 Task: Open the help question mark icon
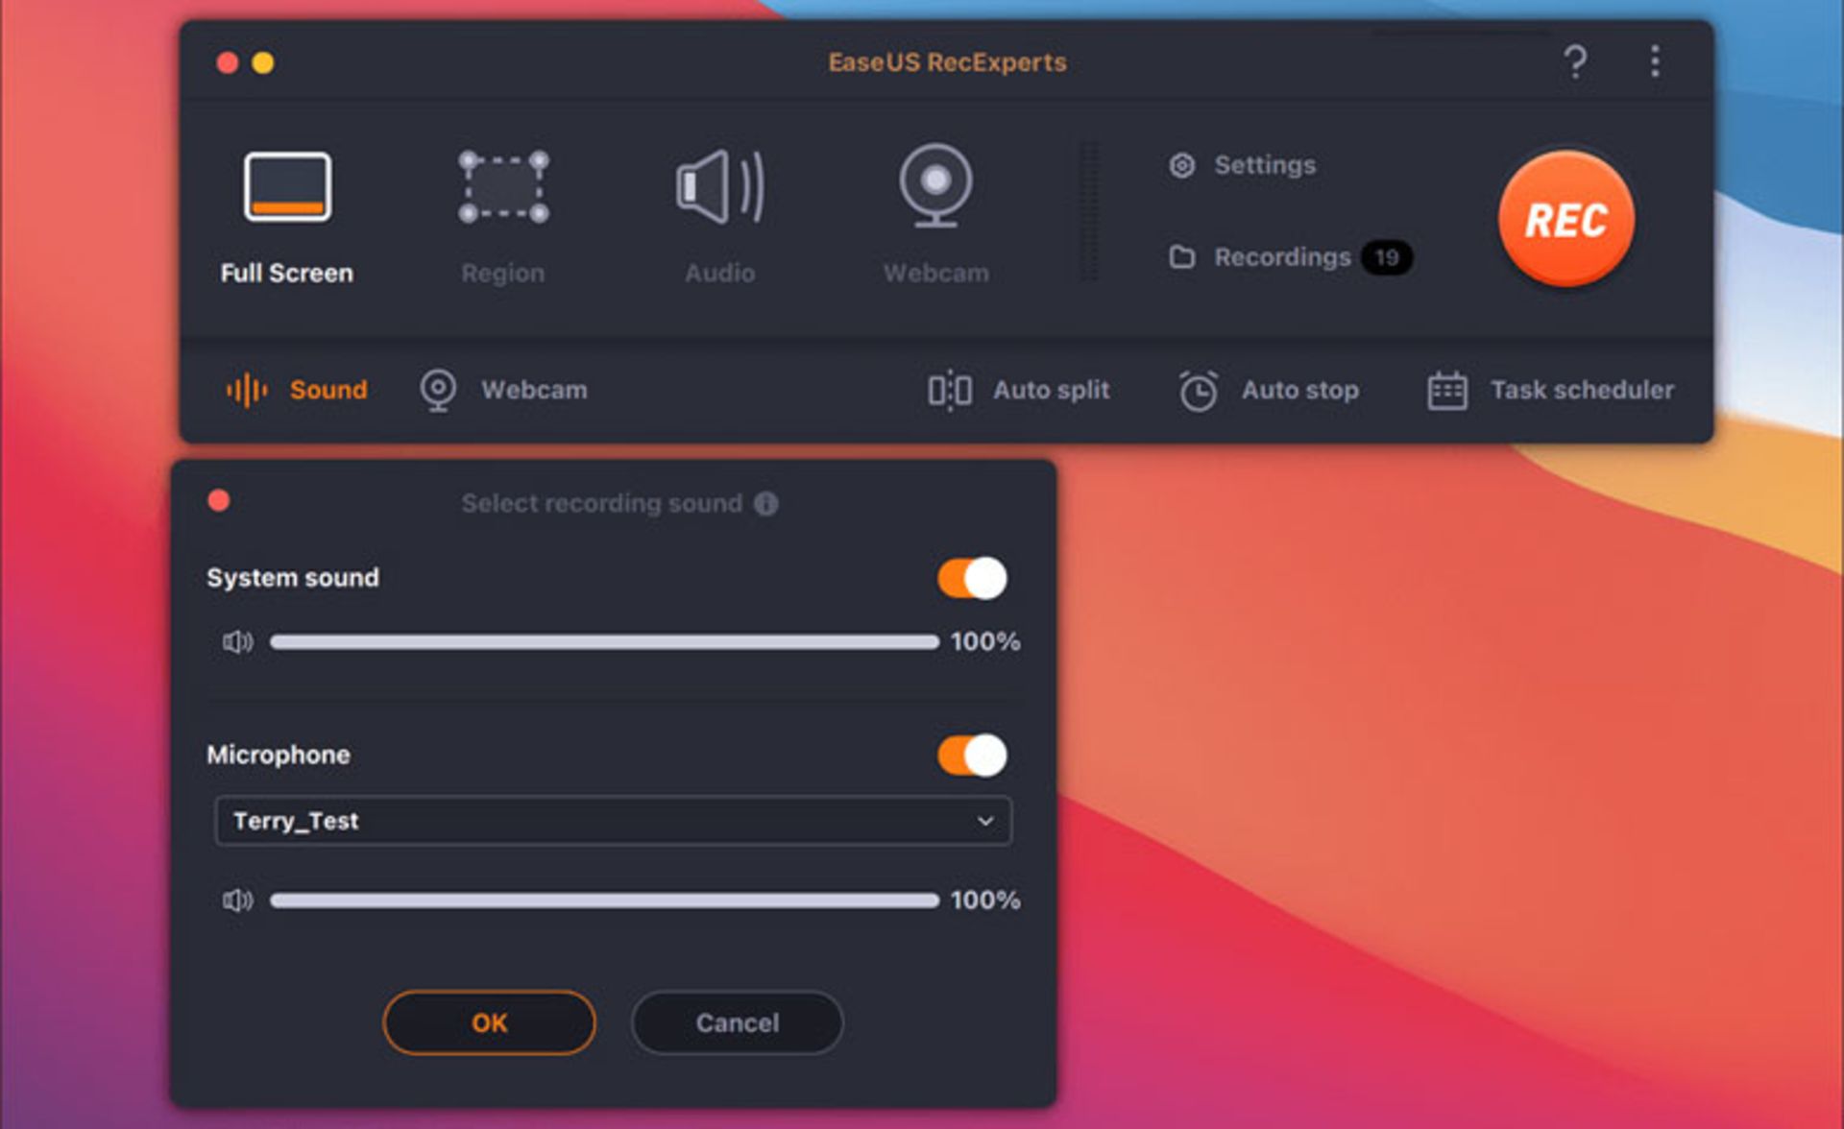click(x=1575, y=62)
